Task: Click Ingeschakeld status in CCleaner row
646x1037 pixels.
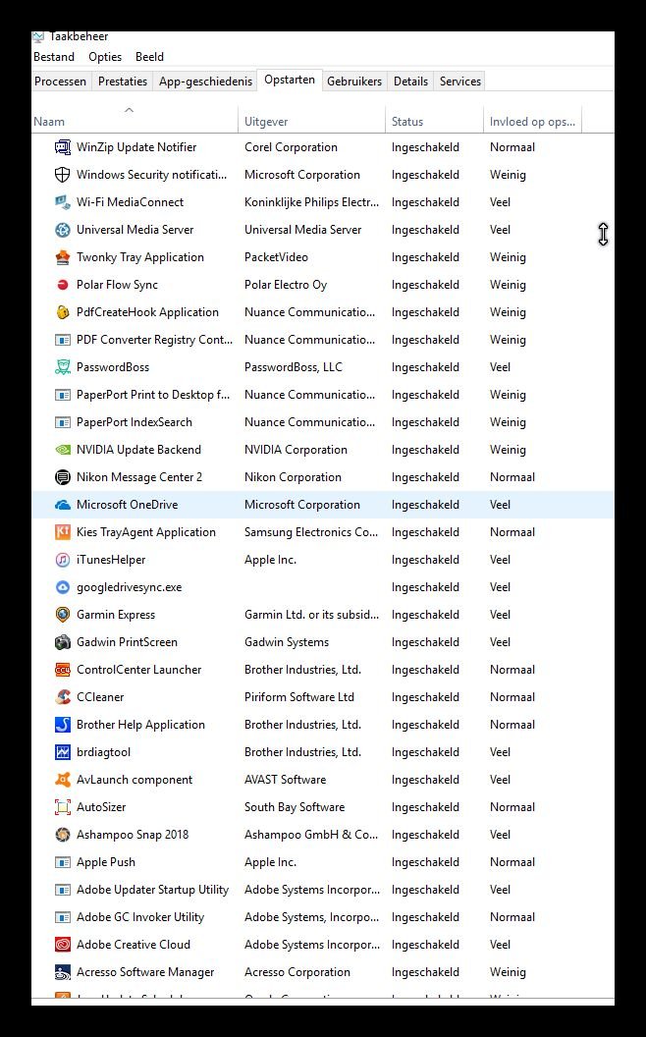Action: [425, 697]
